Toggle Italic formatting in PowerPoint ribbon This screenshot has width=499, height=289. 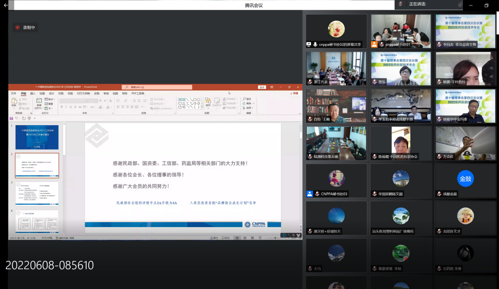click(66, 107)
